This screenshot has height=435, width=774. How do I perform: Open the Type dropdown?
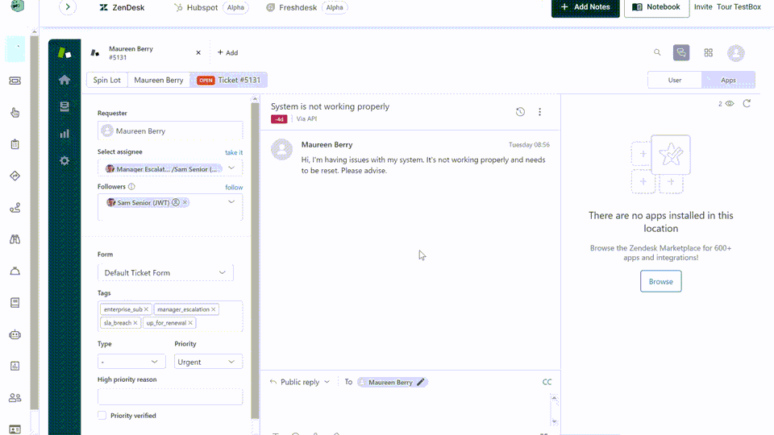click(x=131, y=362)
